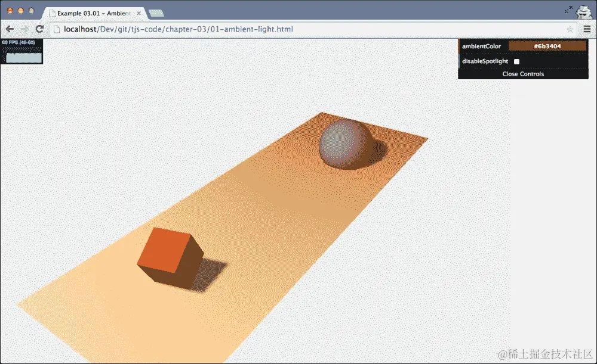Viewport: 597px width, 364px height.
Task: Select the Example 03.01 – Ambient tab
Action: (95, 13)
